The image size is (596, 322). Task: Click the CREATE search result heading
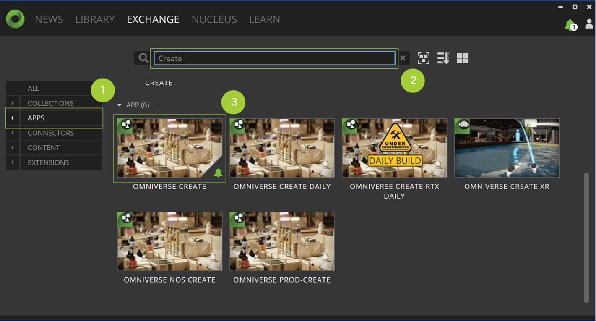pyautogui.click(x=159, y=83)
